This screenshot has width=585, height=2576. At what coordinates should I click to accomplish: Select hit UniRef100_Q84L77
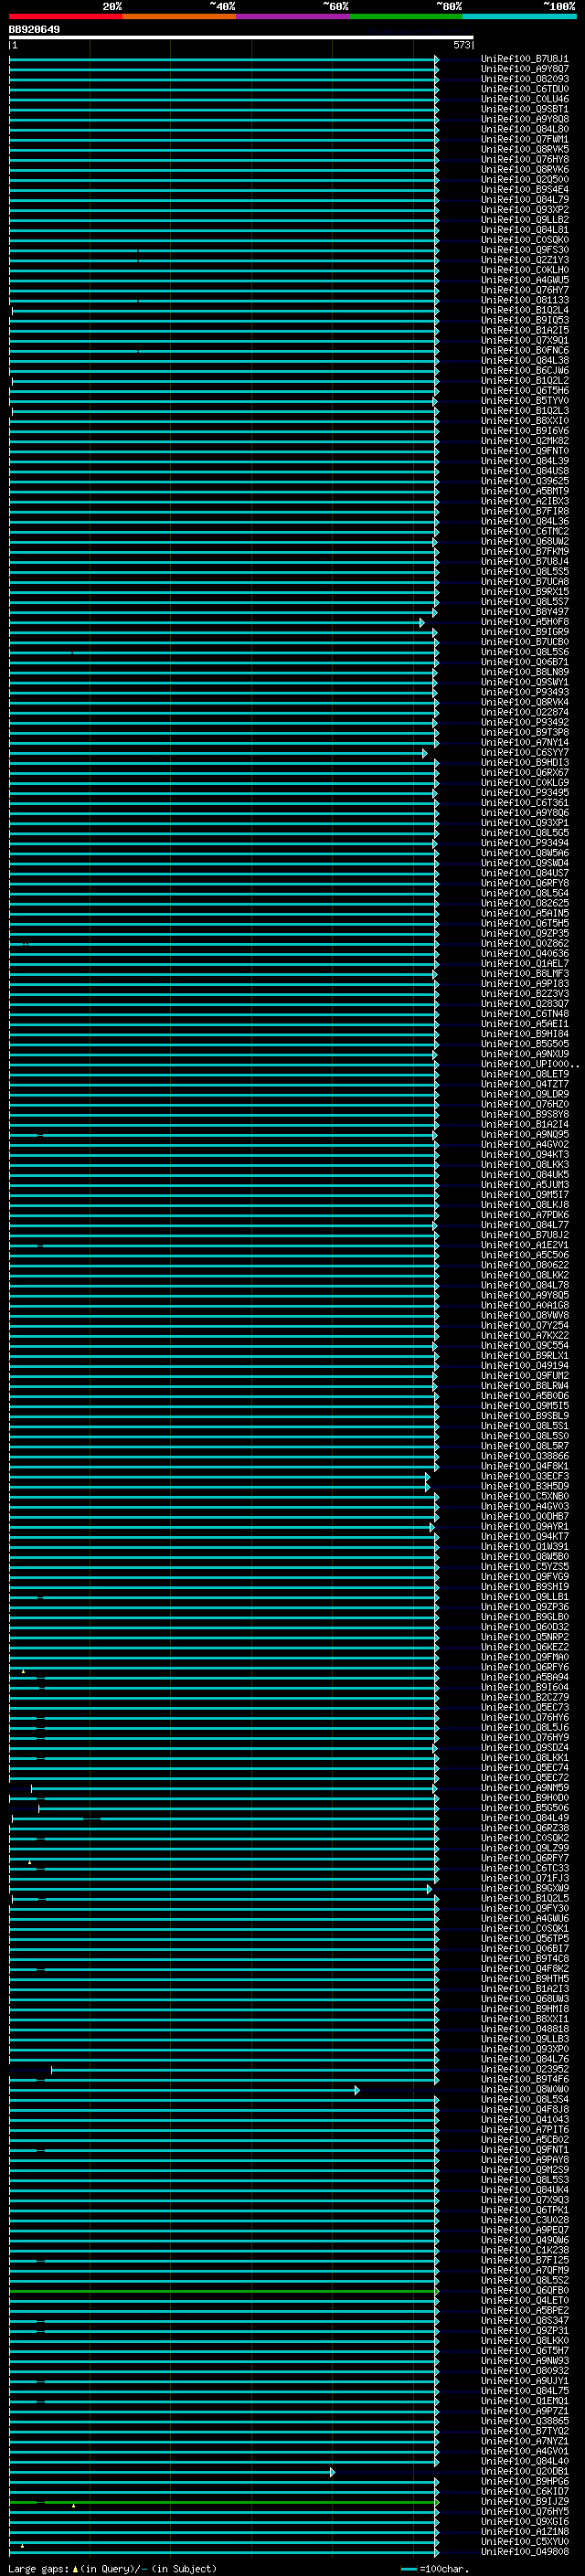point(525,1224)
